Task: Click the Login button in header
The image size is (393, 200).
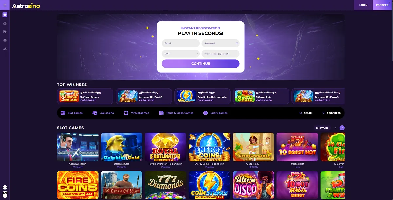Action: click(x=363, y=5)
